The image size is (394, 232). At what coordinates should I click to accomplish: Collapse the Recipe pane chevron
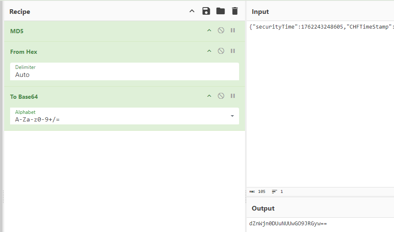pyautogui.click(x=192, y=11)
